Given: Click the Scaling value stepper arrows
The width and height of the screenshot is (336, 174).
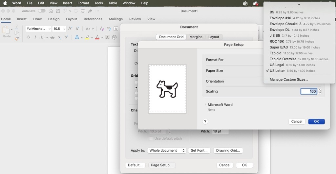Looking at the screenshot, I should click(320, 91).
